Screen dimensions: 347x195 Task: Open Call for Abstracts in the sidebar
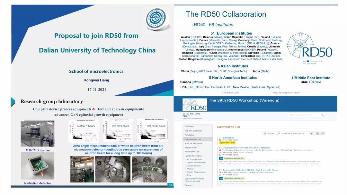coord(193,131)
